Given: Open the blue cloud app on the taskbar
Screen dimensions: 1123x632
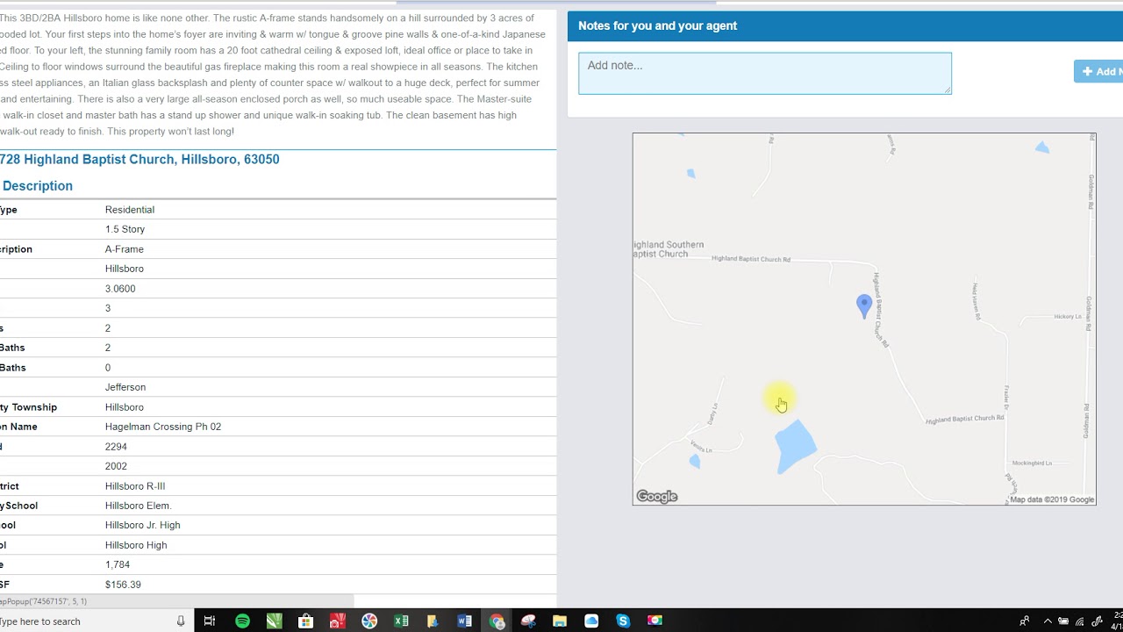Looking at the screenshot, I should point(591,621).
